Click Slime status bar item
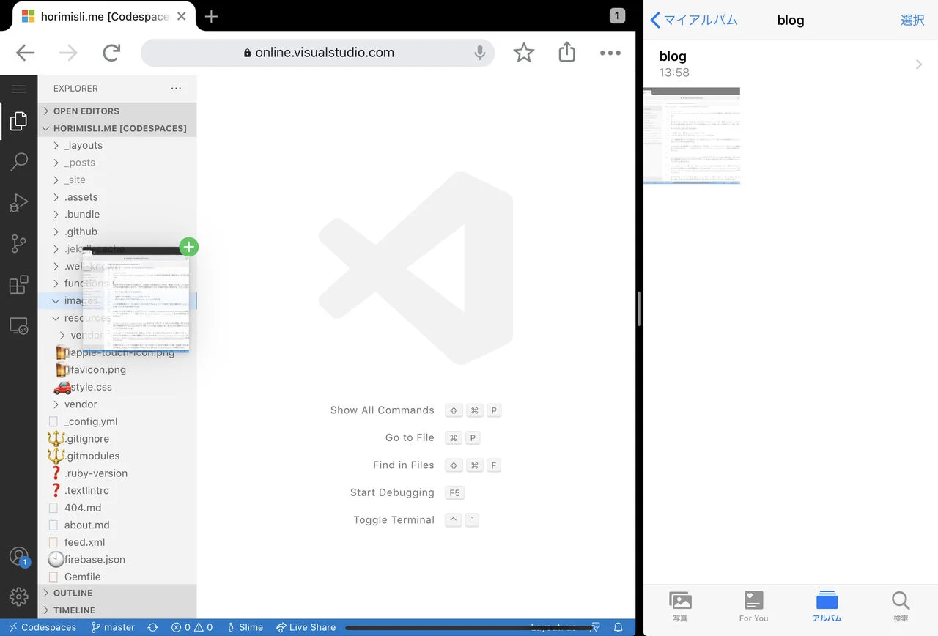The height and width of the screenshot is (636, 938). (245, 627)
